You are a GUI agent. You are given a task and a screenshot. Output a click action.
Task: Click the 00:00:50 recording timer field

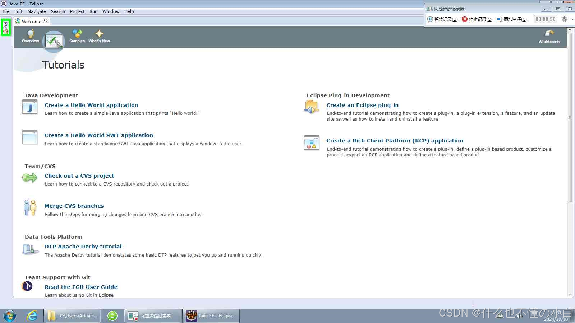click(x=545, y=19)
